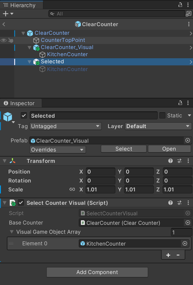The height and width of the screenshot is (285, 193).
Task: Click the open-search-in-new-window icon beside search bar
Action: 189,13
